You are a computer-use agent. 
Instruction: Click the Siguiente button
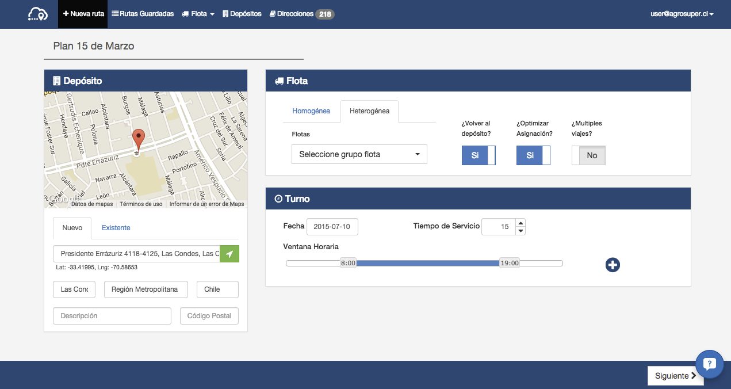click(675, 376)
